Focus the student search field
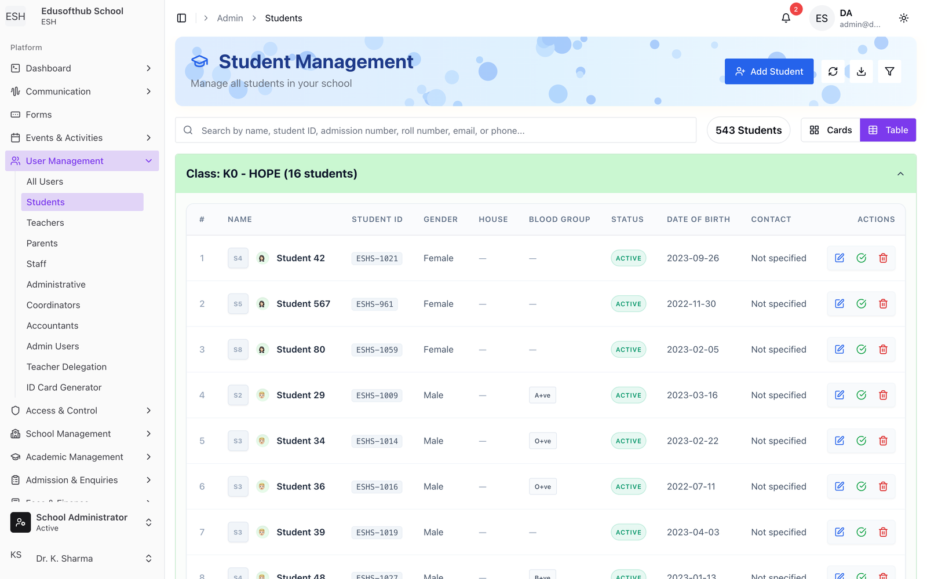927x579 pixels. point(436,130)
